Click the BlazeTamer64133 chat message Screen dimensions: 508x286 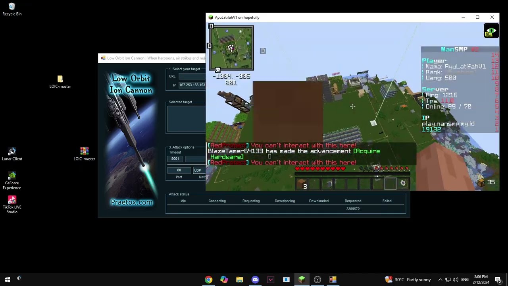pos(294,154)
